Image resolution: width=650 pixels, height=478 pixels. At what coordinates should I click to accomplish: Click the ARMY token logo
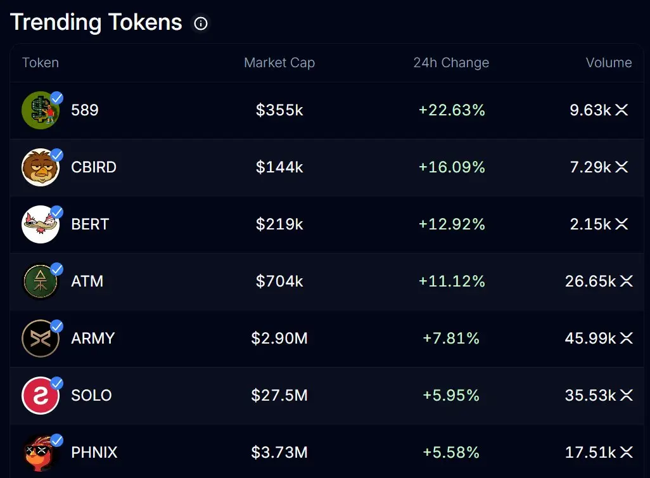point(40,339)
